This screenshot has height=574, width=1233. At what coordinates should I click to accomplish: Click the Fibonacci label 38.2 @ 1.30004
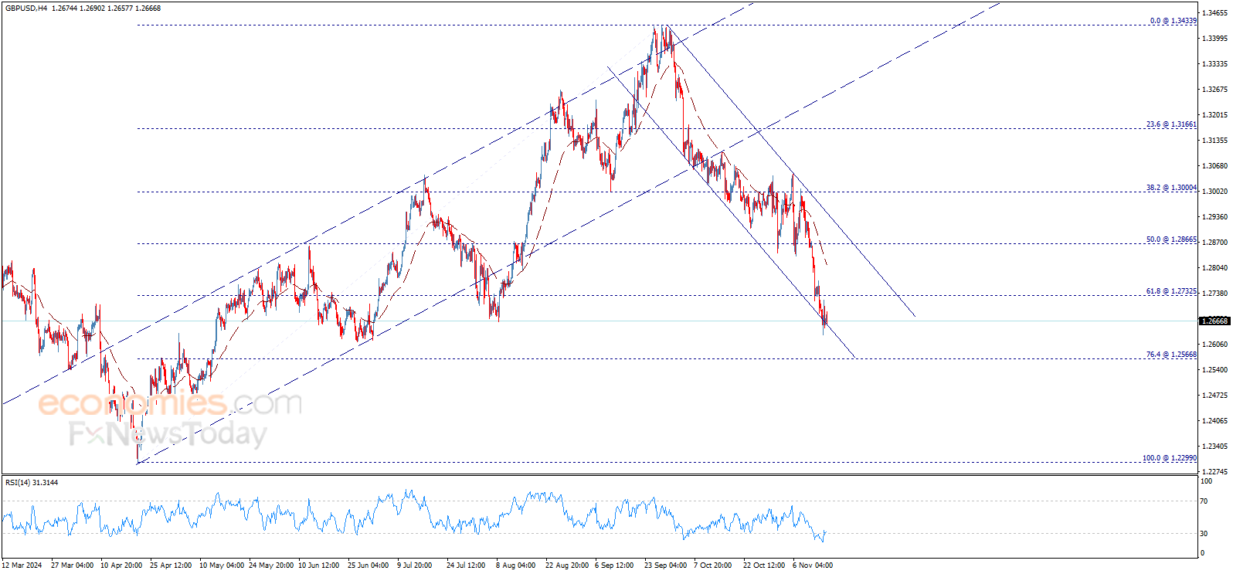coord(1171,188)
